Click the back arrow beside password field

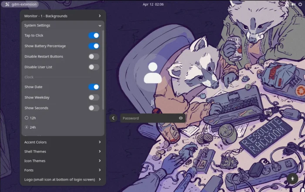pos(113,118)
